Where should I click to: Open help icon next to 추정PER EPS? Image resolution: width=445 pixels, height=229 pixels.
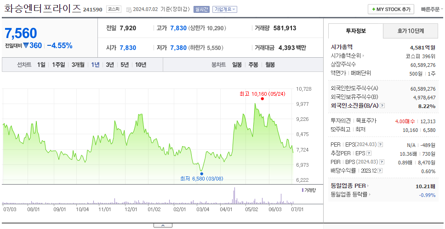pos(369,153)
